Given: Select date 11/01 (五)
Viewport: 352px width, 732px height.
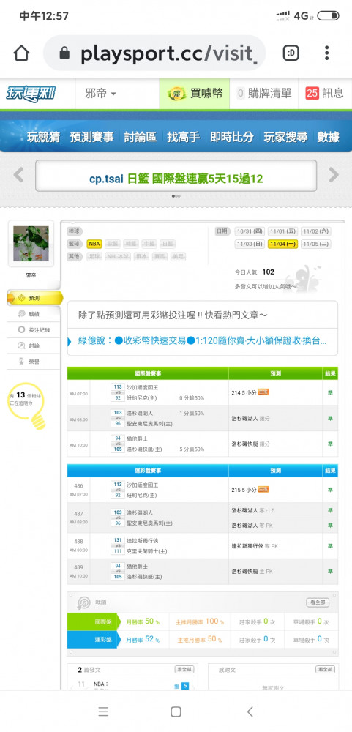Looking at the screenshot, I should click(x=283, y=231).
